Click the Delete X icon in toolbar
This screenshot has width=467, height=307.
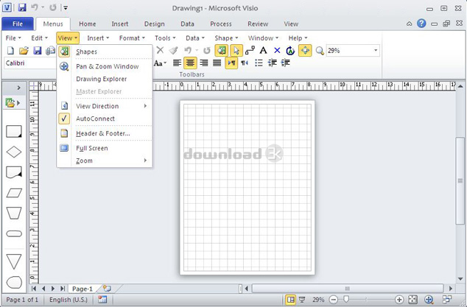(x=161, y=50)
